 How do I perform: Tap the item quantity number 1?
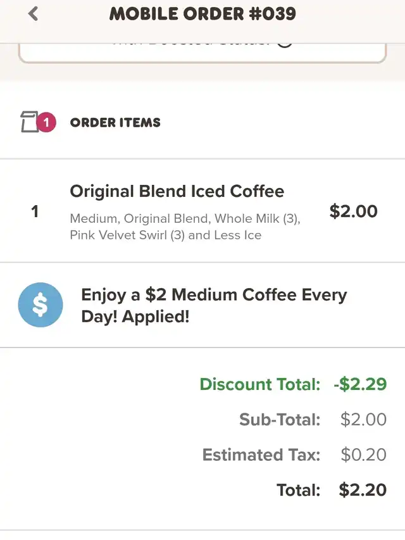point(35,211)
